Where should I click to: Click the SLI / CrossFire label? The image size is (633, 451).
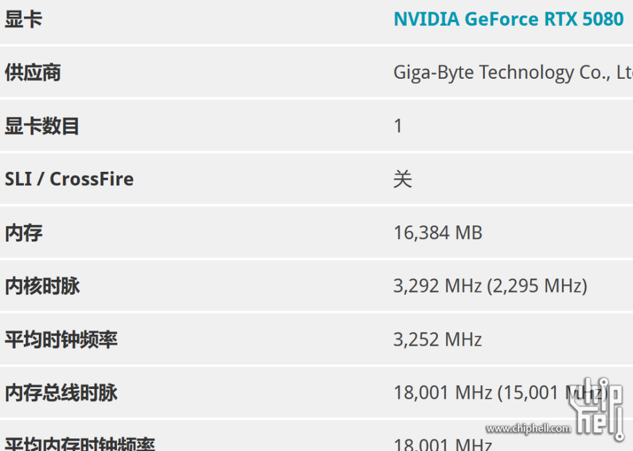pyautogui.click(x=69, y=179)
